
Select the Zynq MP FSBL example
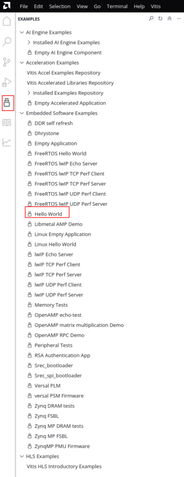49,436
